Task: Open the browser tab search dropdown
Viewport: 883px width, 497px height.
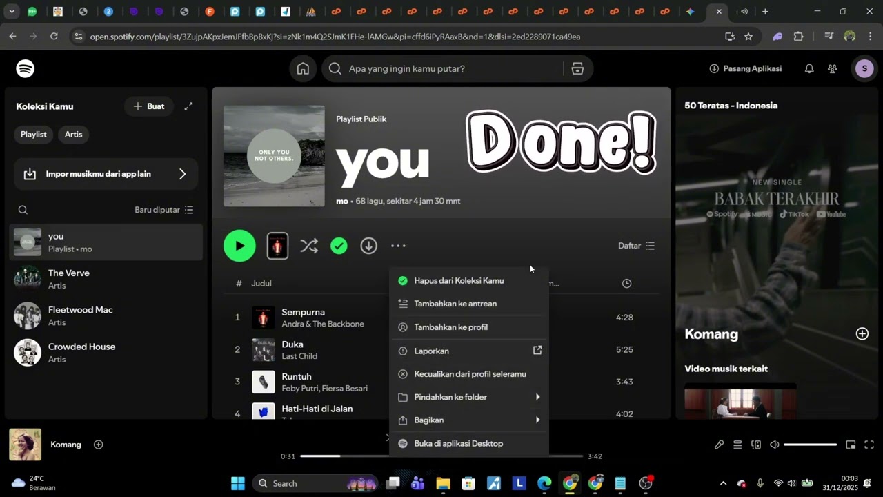Action: (x=12, y=12)
